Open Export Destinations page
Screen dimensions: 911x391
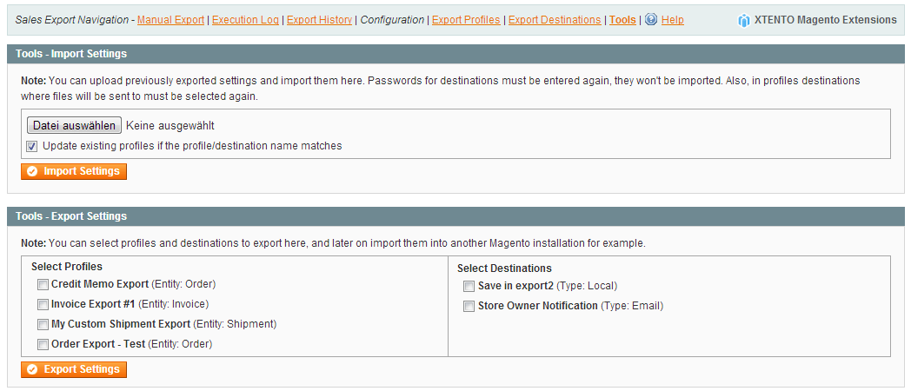(x=555, y=20)
